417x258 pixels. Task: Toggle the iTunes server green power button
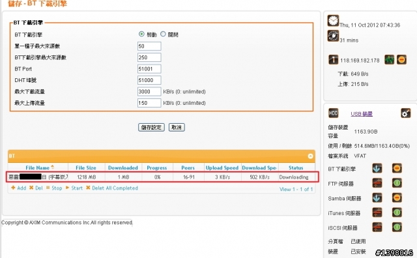tap(397, 212)
